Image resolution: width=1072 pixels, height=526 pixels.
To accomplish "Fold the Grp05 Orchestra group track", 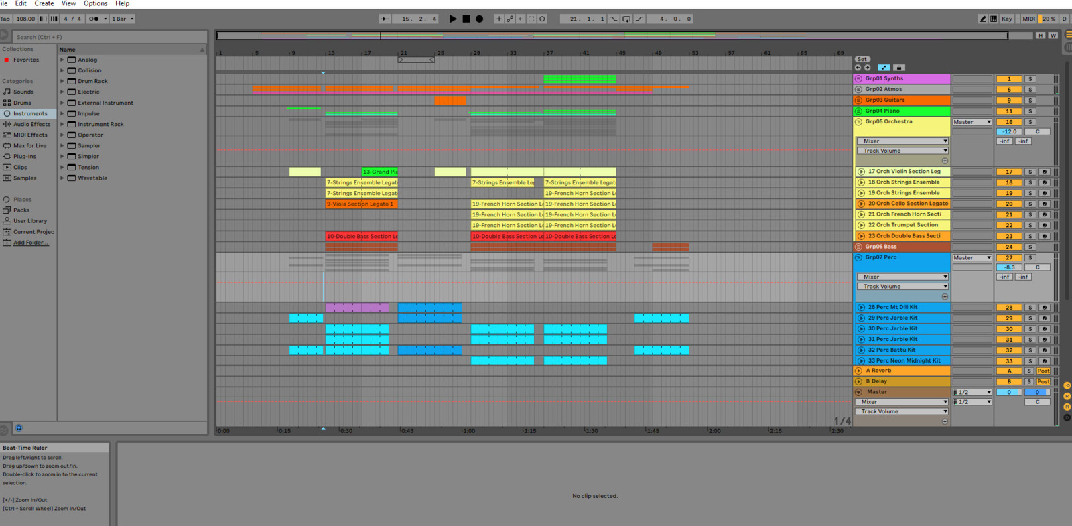I will (858, 122).
